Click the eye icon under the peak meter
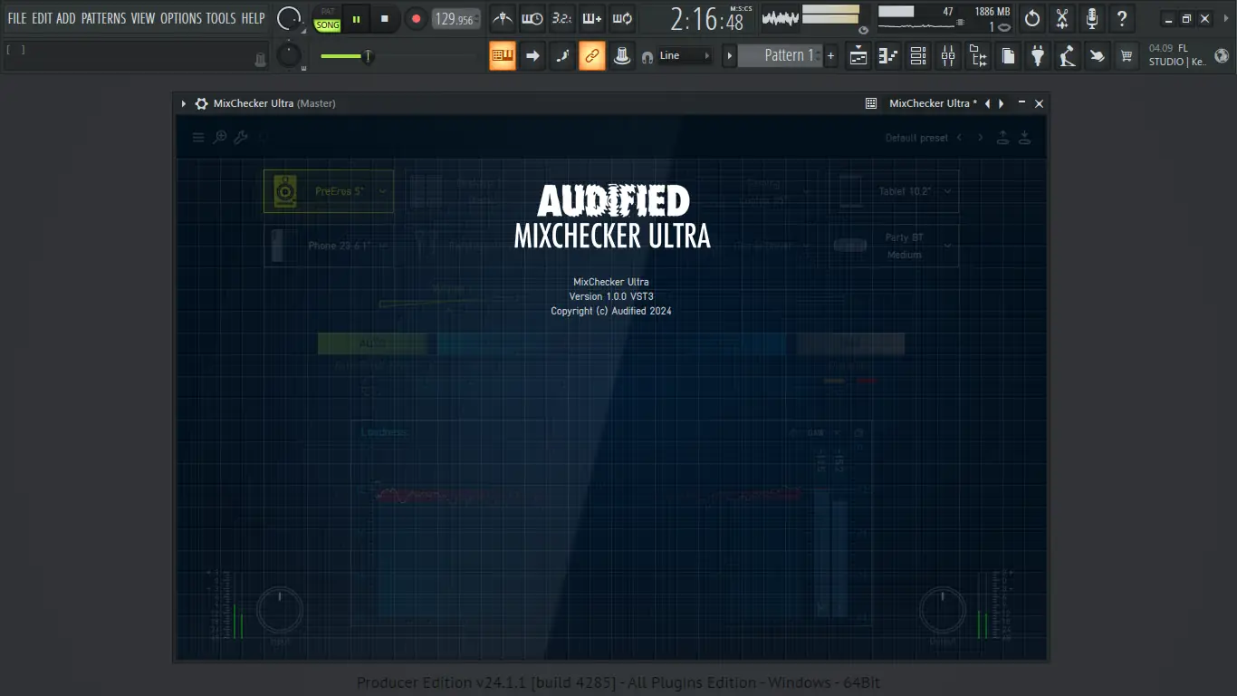 click(x=863, y=30)
